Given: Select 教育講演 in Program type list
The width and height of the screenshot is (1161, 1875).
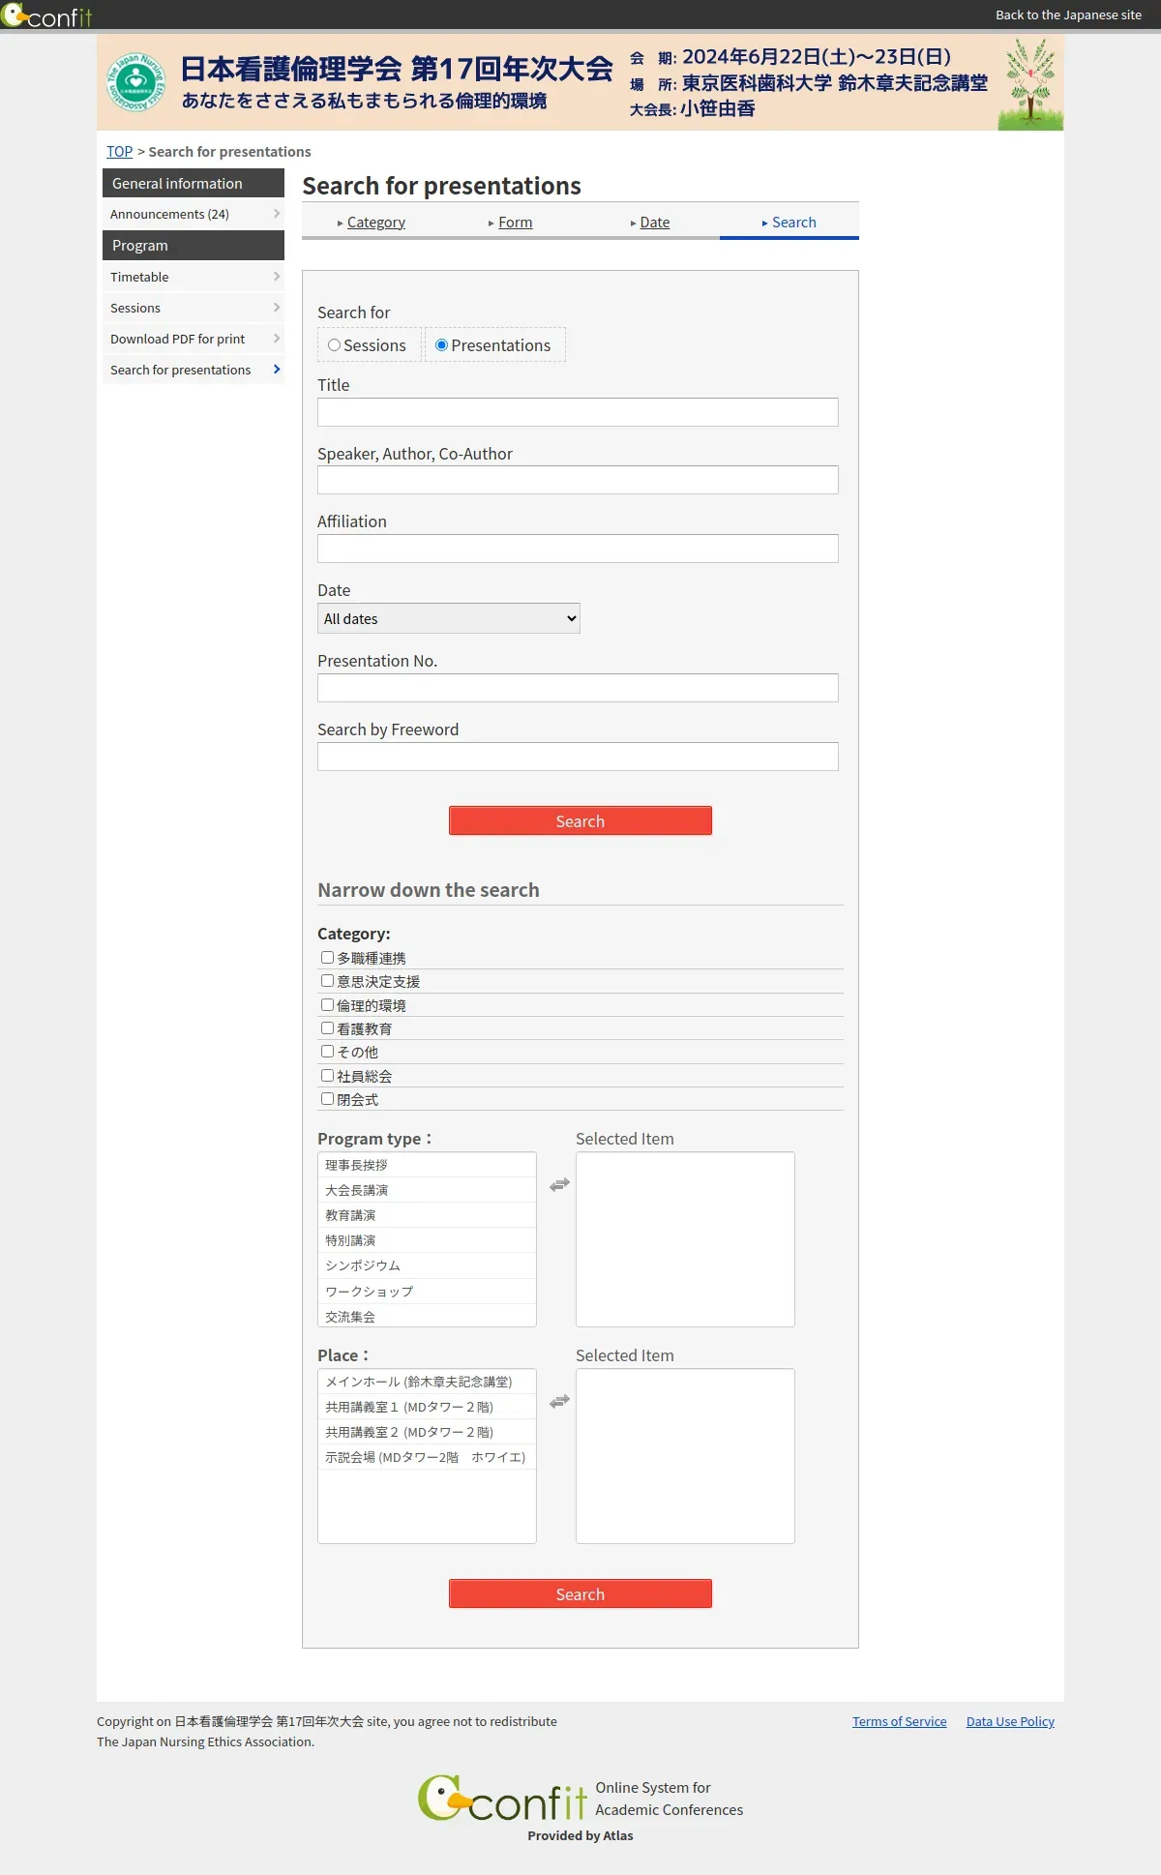Looking at the screenshot, I should point(427,1215).
